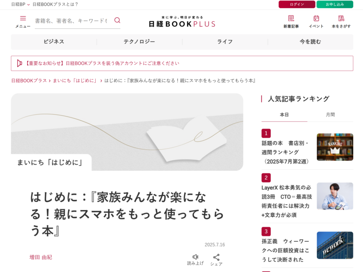This screenshot has width=363, height=272.
Task: Open the イベント calendar icon
Action: coord(316,18)
